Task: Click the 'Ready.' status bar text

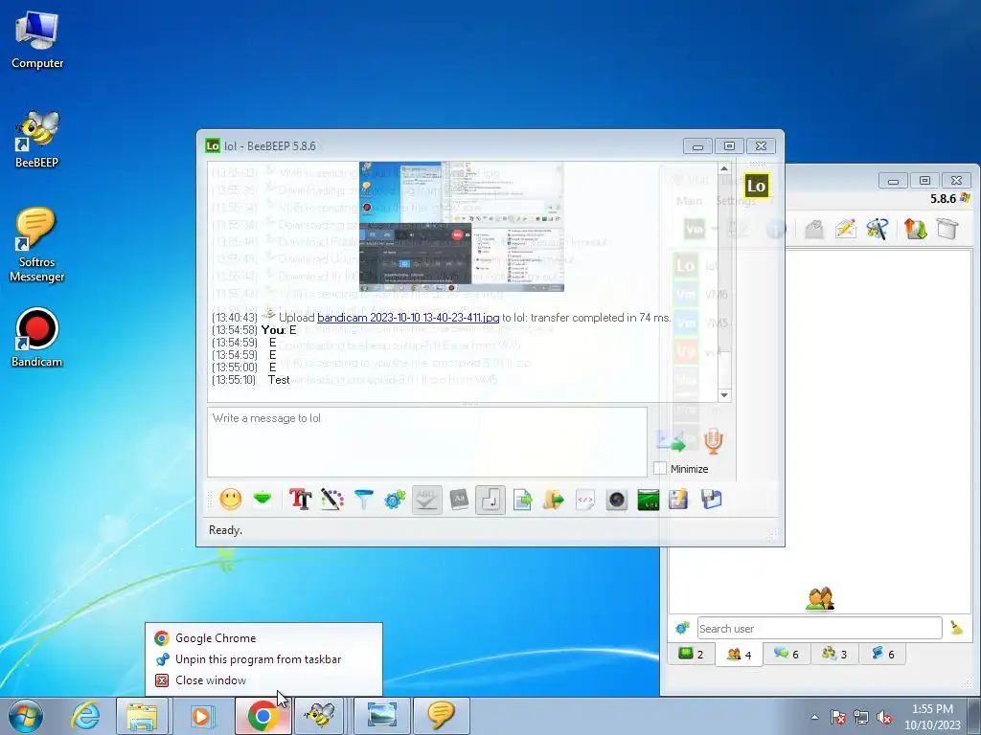Action: coord(225,530)
